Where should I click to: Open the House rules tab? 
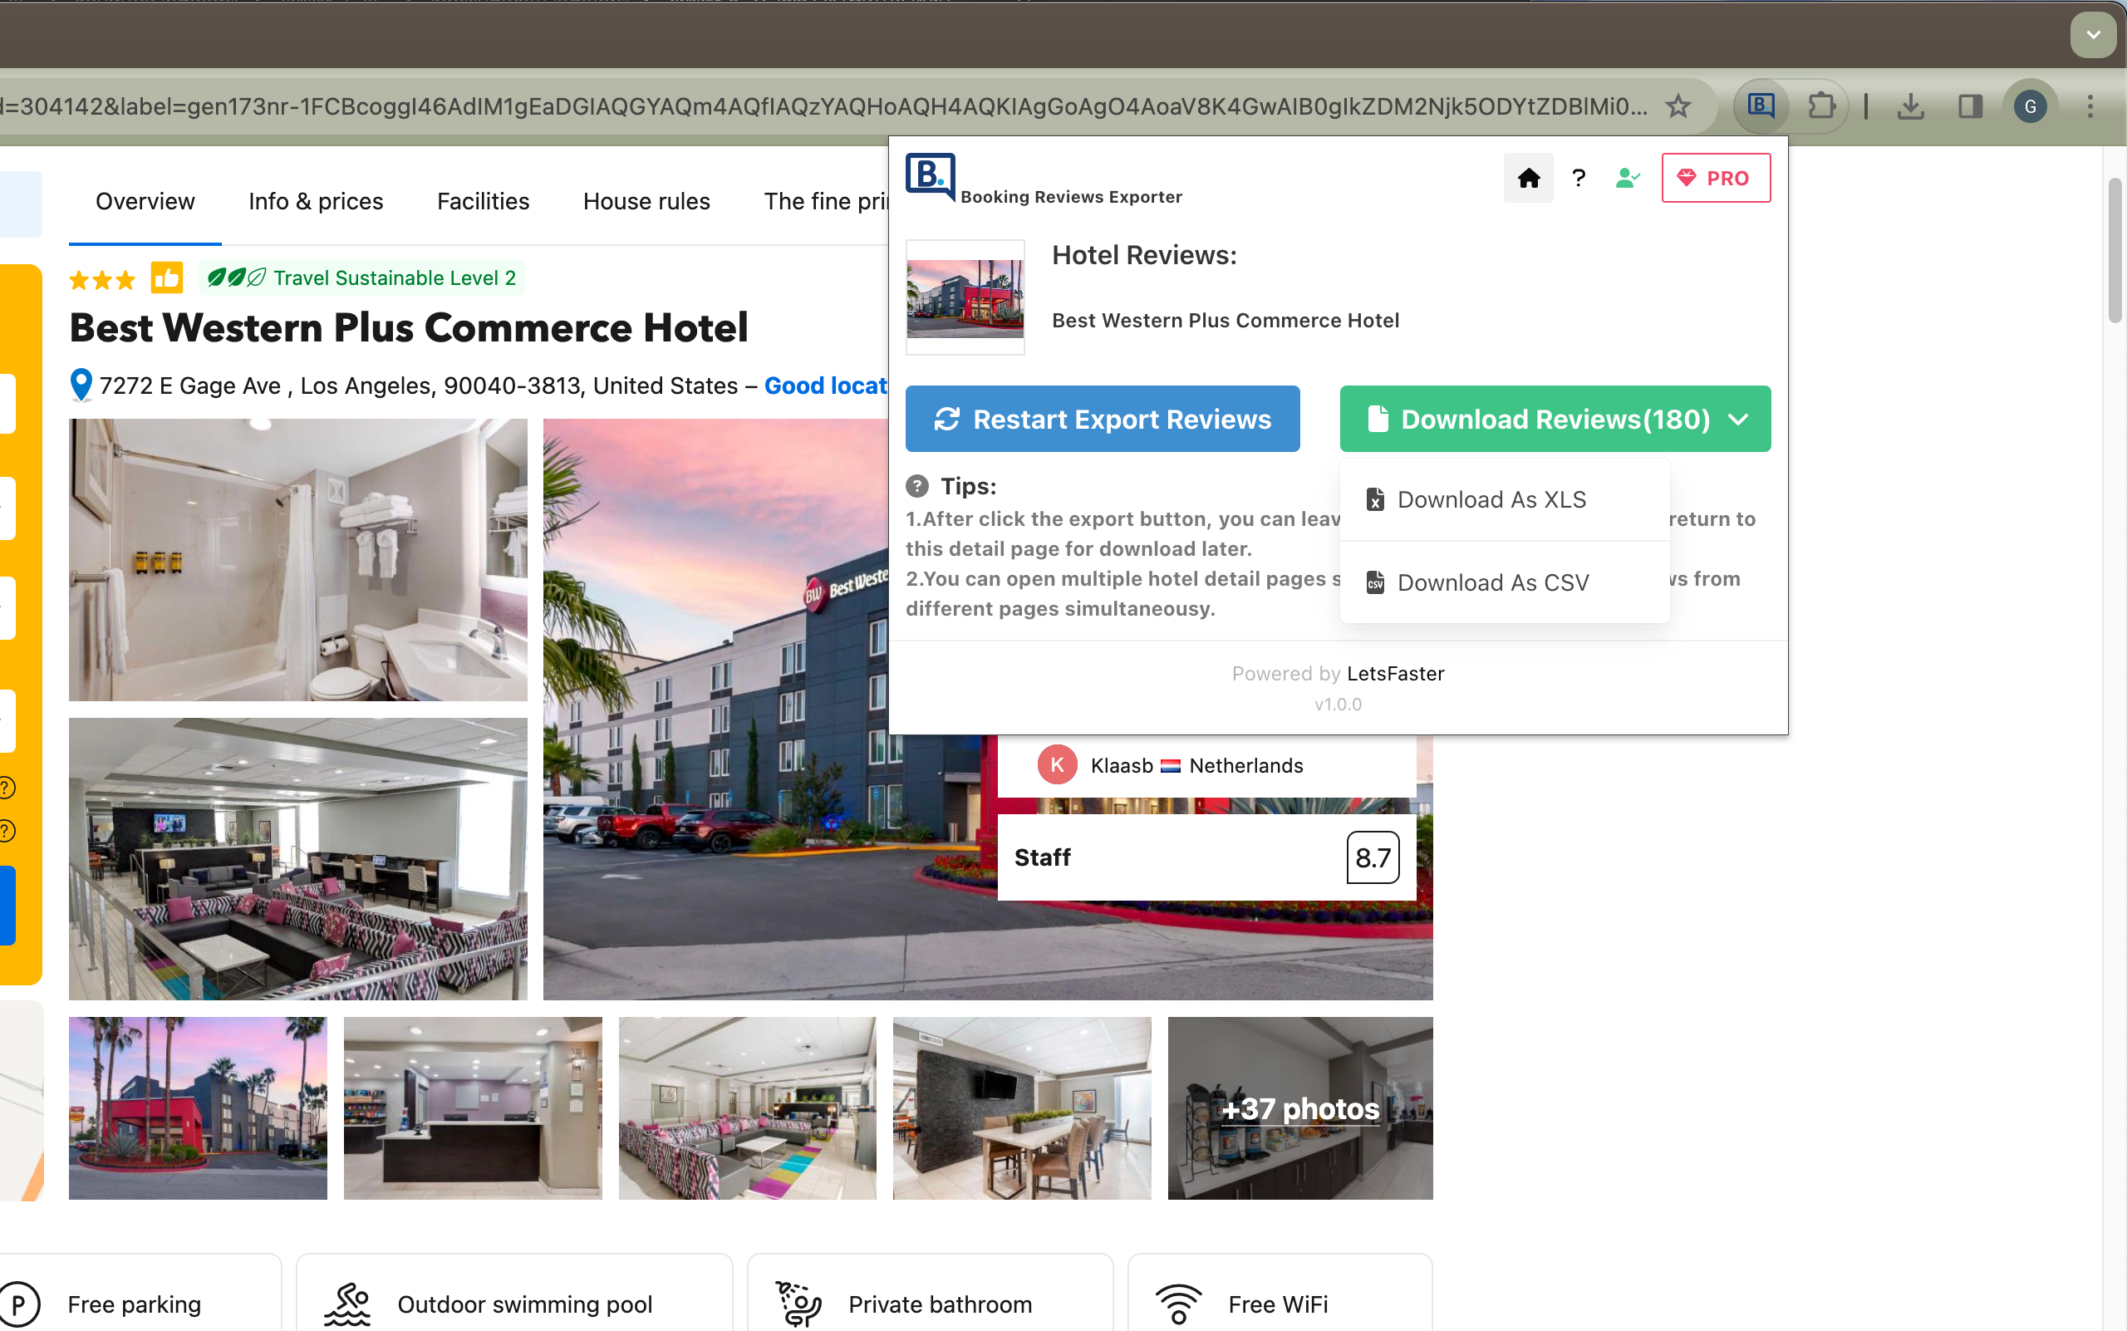646,202
